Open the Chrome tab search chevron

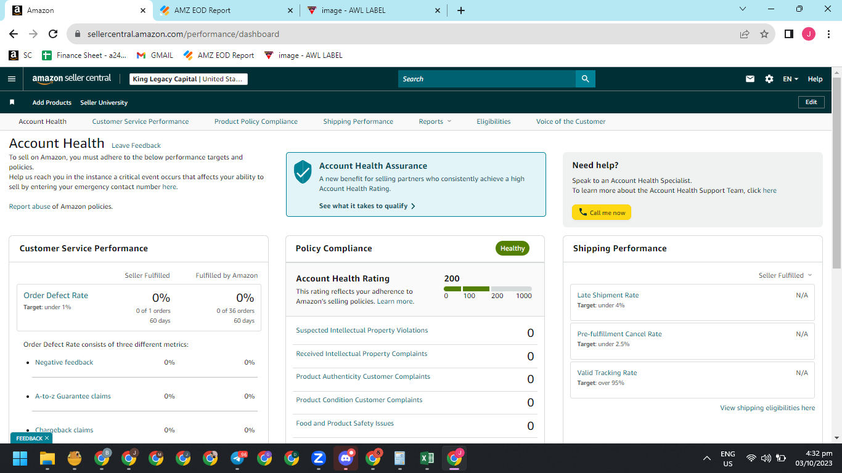tap(743, 9)
